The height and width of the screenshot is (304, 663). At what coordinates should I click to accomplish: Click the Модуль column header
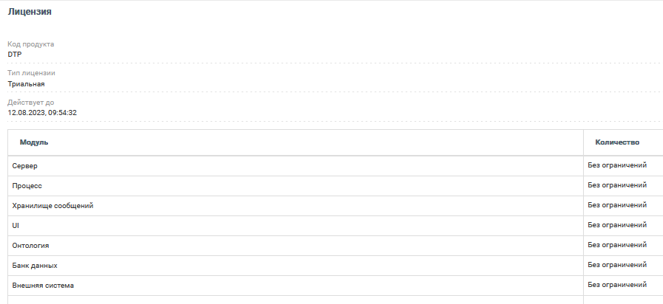(x=34, y=142)
